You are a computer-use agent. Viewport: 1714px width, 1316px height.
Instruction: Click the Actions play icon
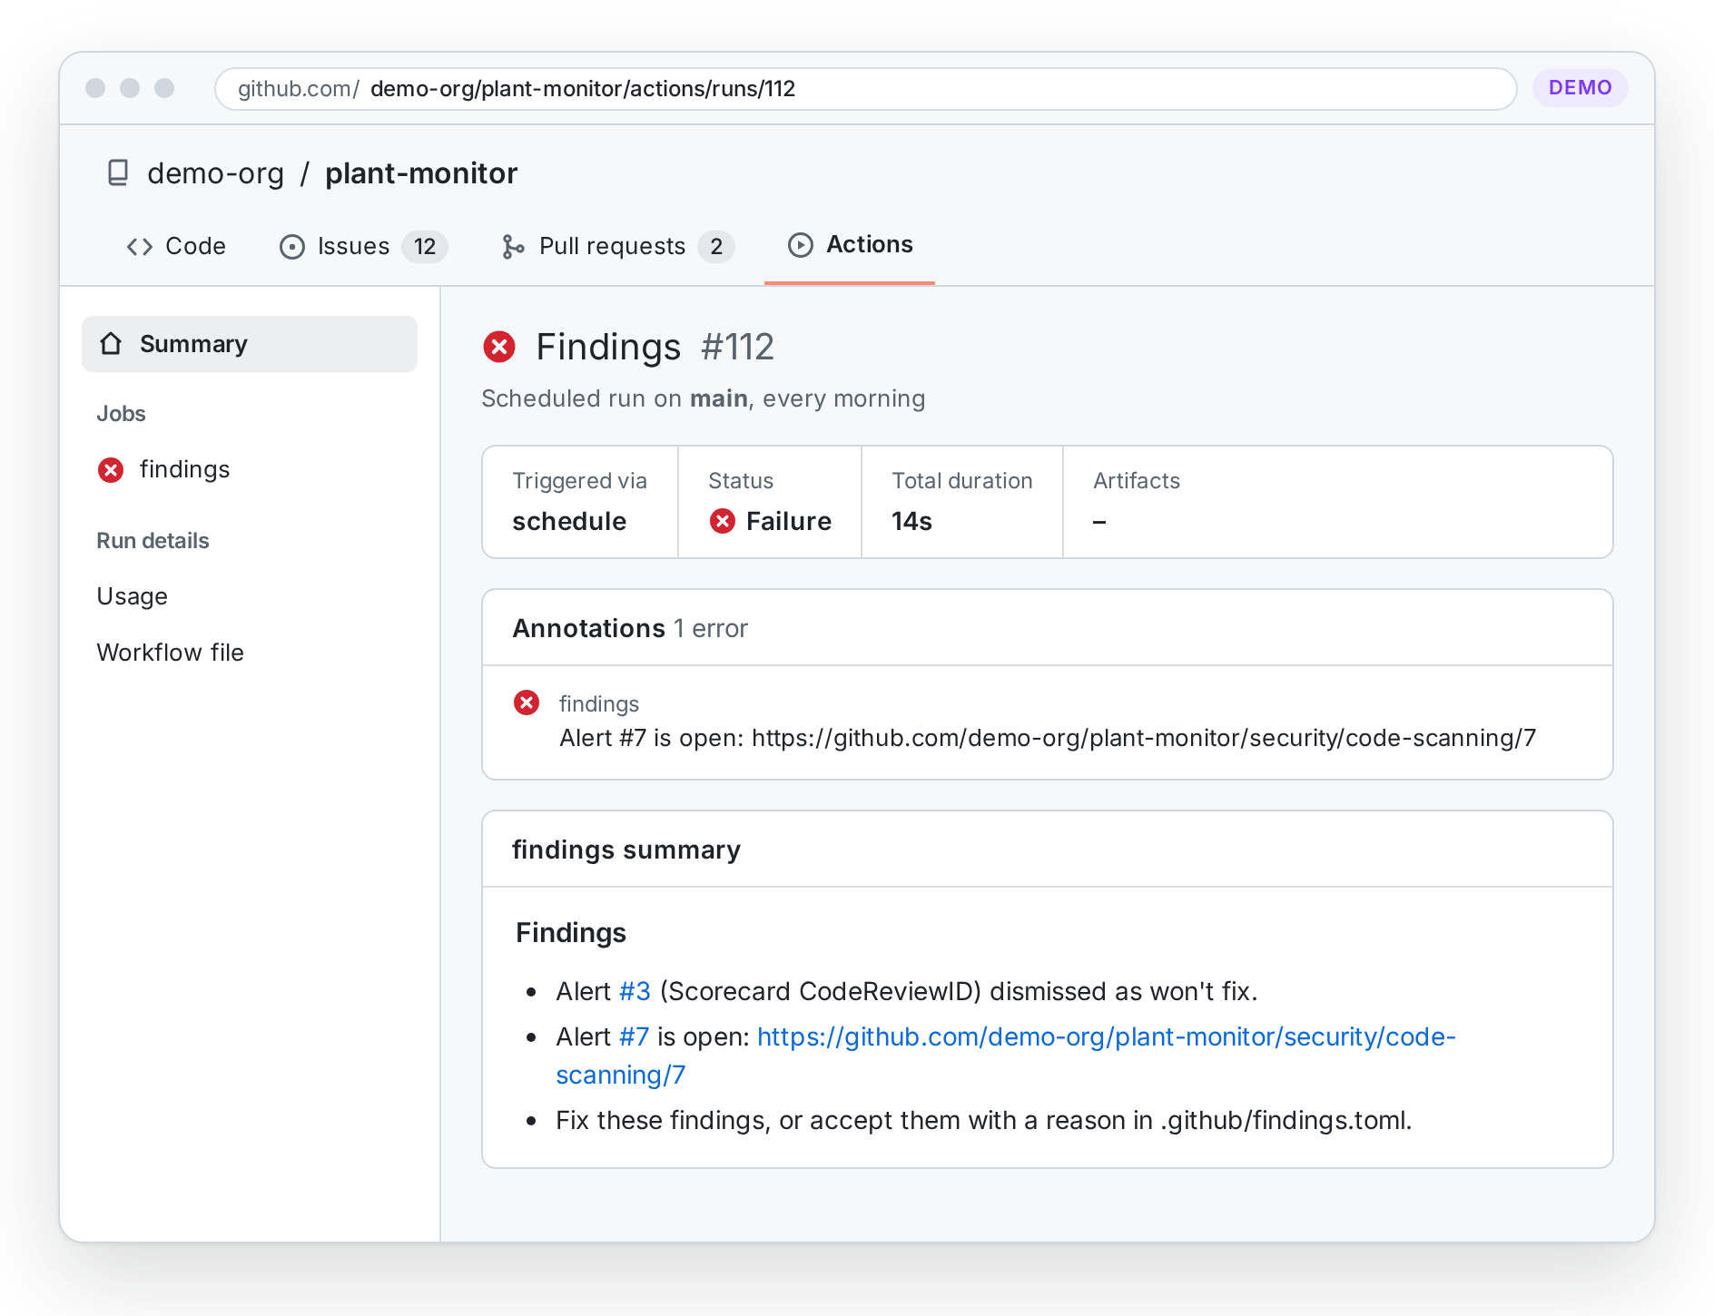(x=800, y=244)
